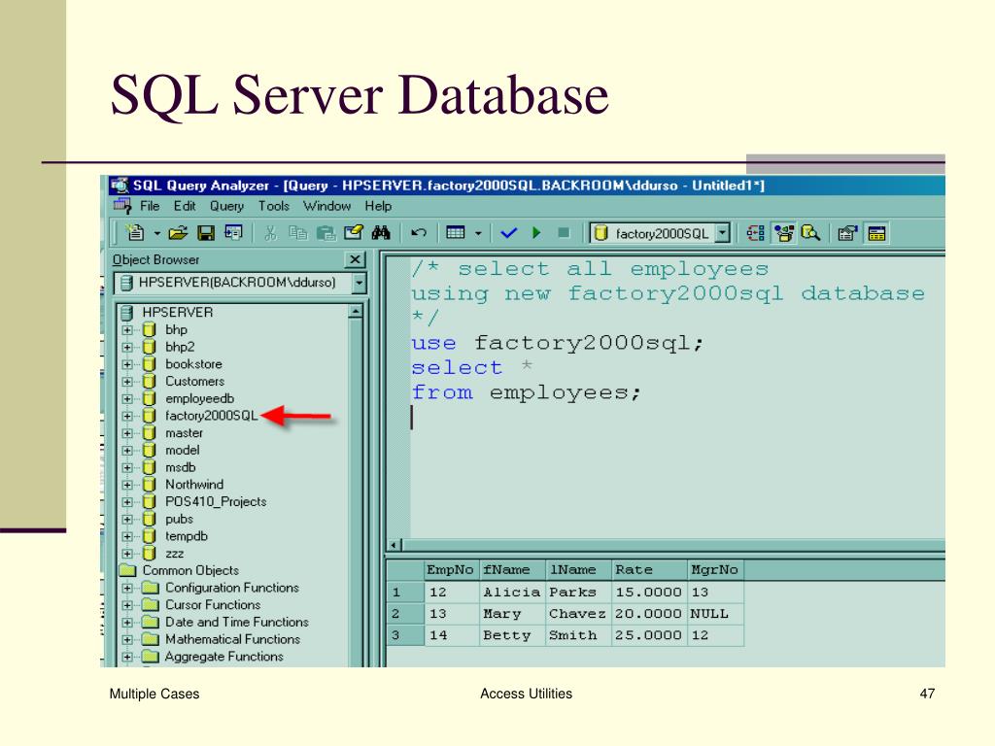Select the master database in the tree
Screen dimensions: 995x746
(184, 432)
